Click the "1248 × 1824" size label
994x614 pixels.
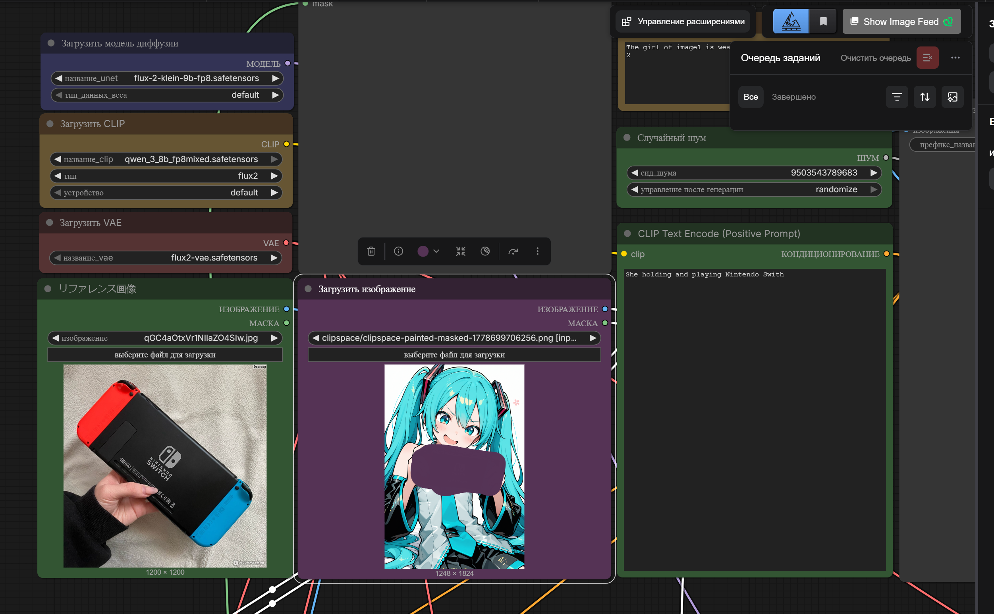pyautogui.click(x=454, y=573)
